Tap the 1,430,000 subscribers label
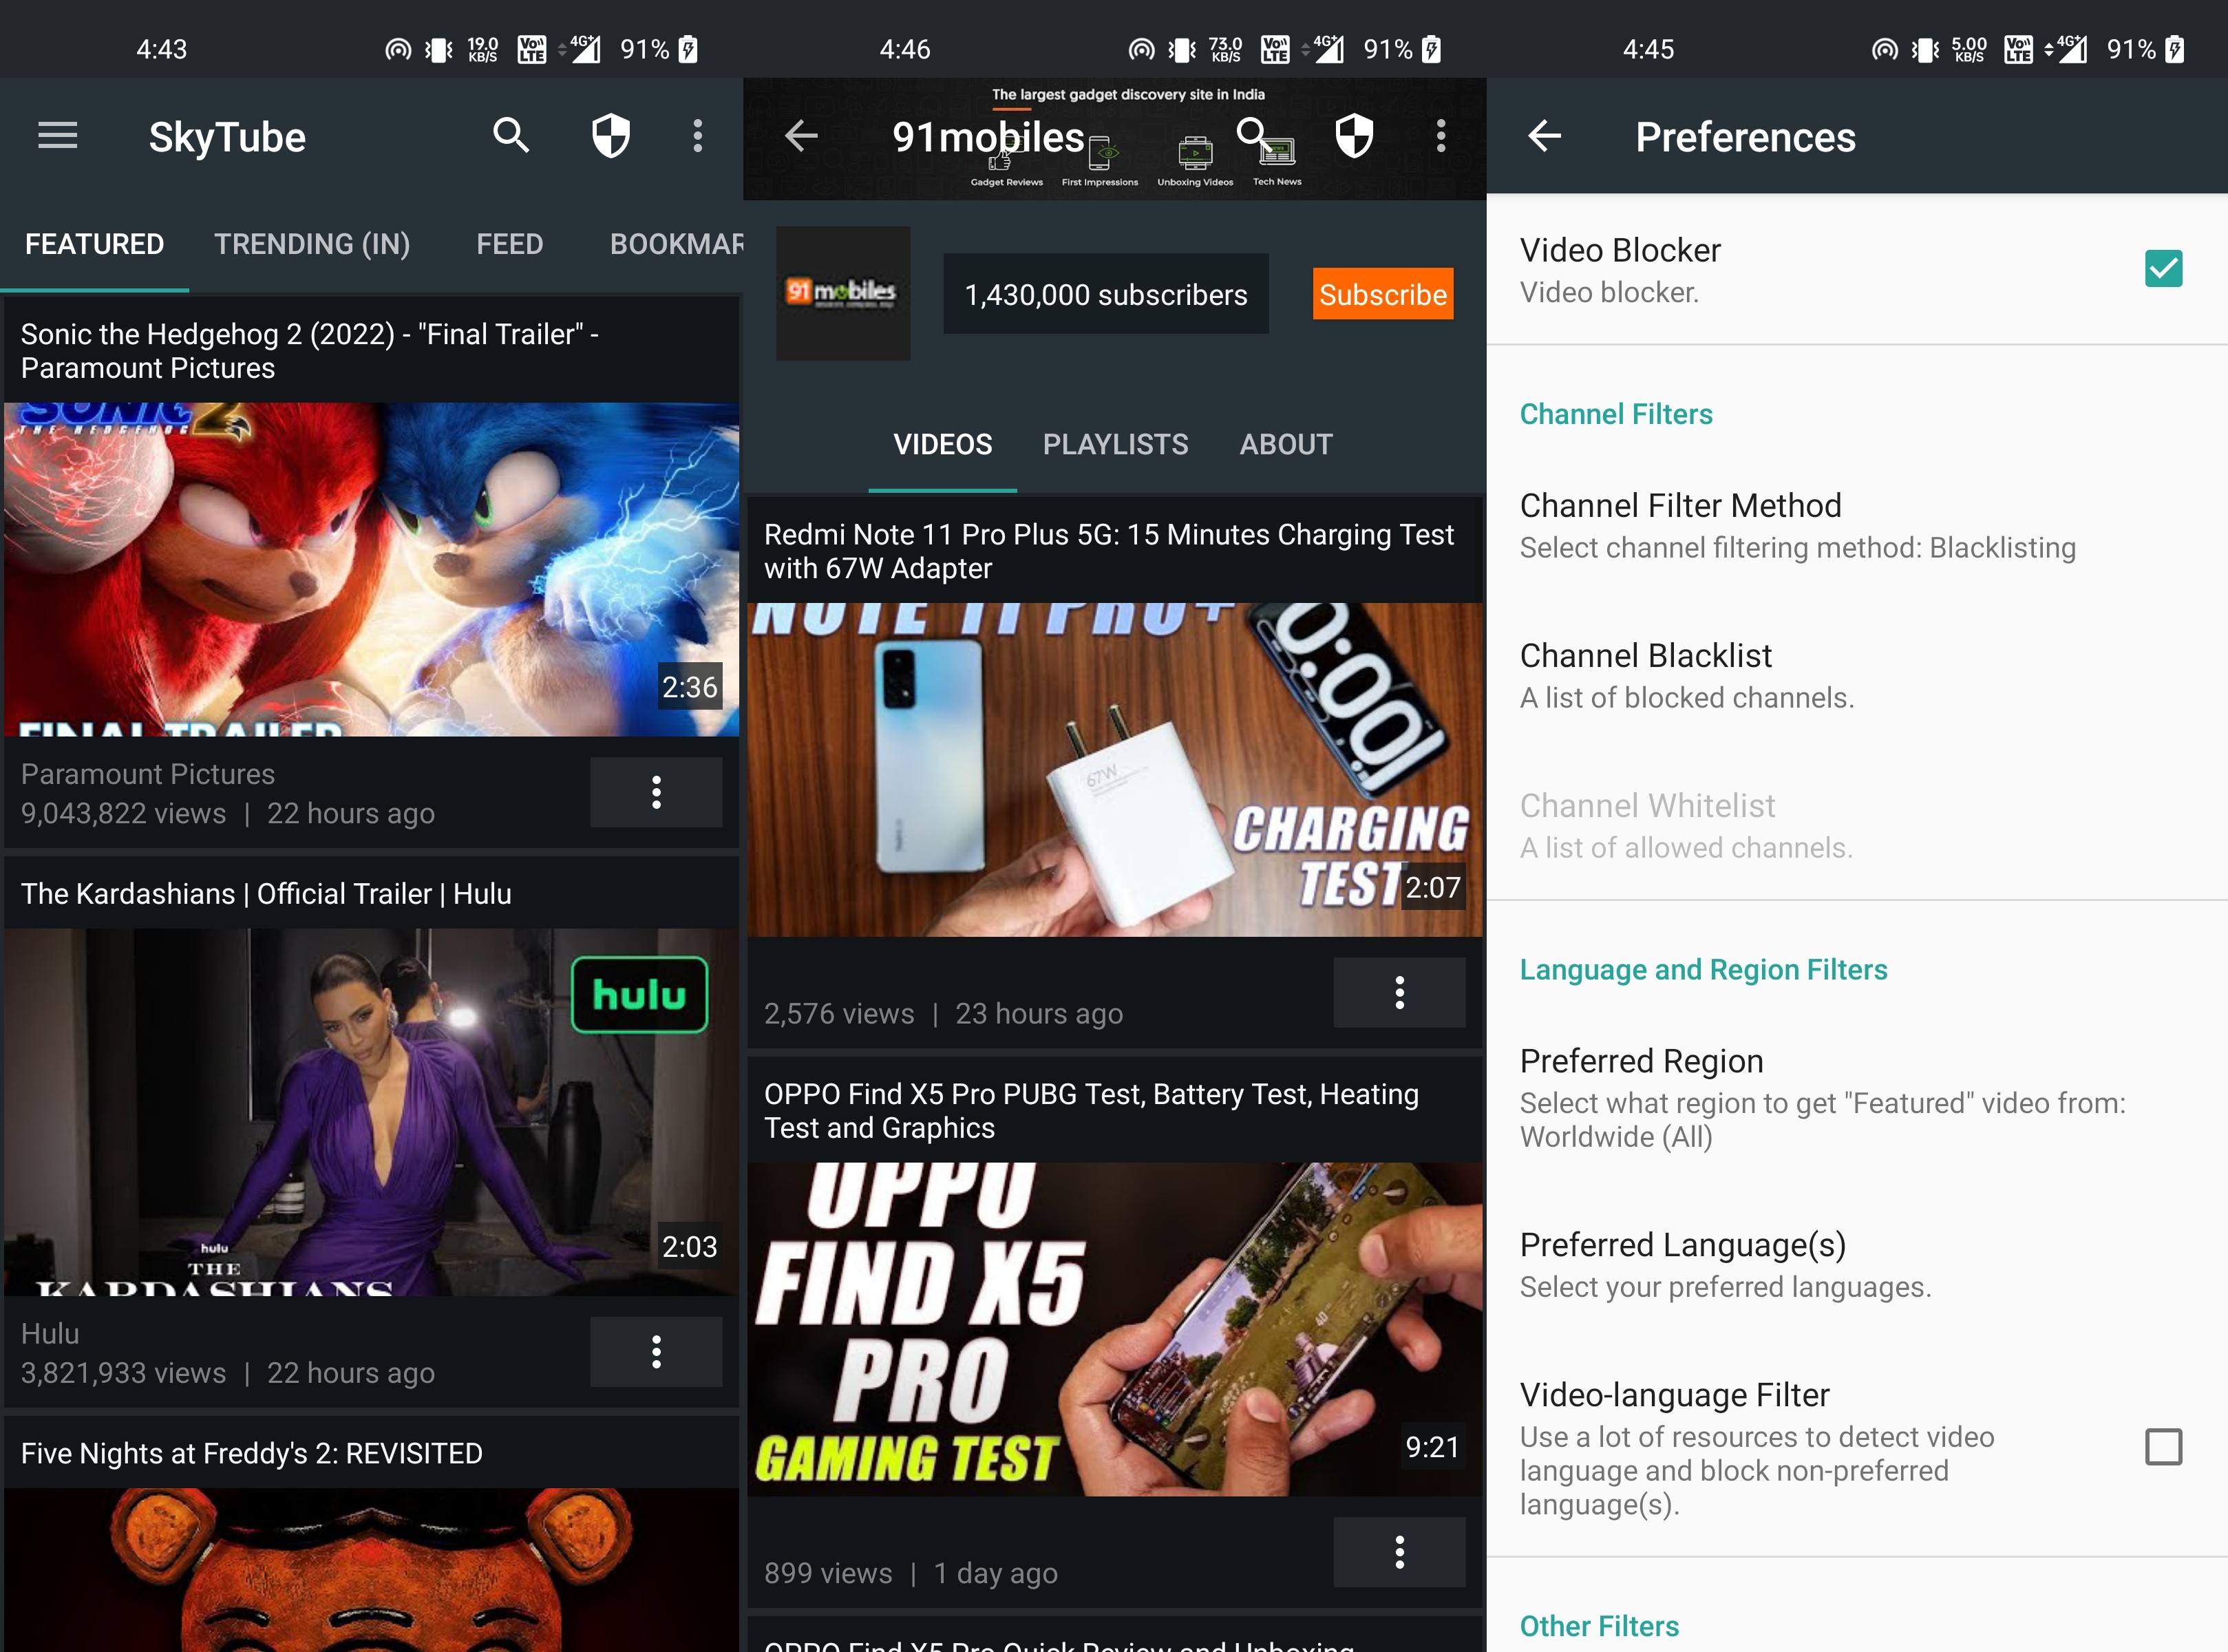Image resolution: width=2228 pixels, height=1652 pixels. click(1105, 294)
